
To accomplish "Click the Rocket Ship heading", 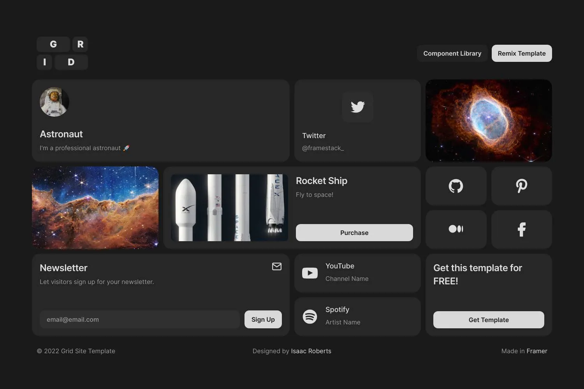I will click(322, 181).
